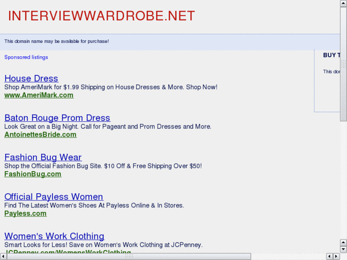Go to Payless.com link
Viewport: 347px width, 260px height.
[x=25, y=213]
